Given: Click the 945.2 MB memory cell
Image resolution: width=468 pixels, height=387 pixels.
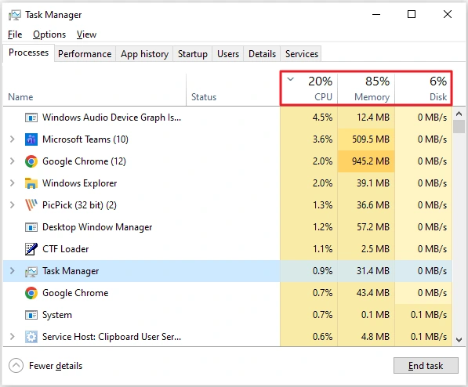Looking at the screenshot, I should point(366,161).
